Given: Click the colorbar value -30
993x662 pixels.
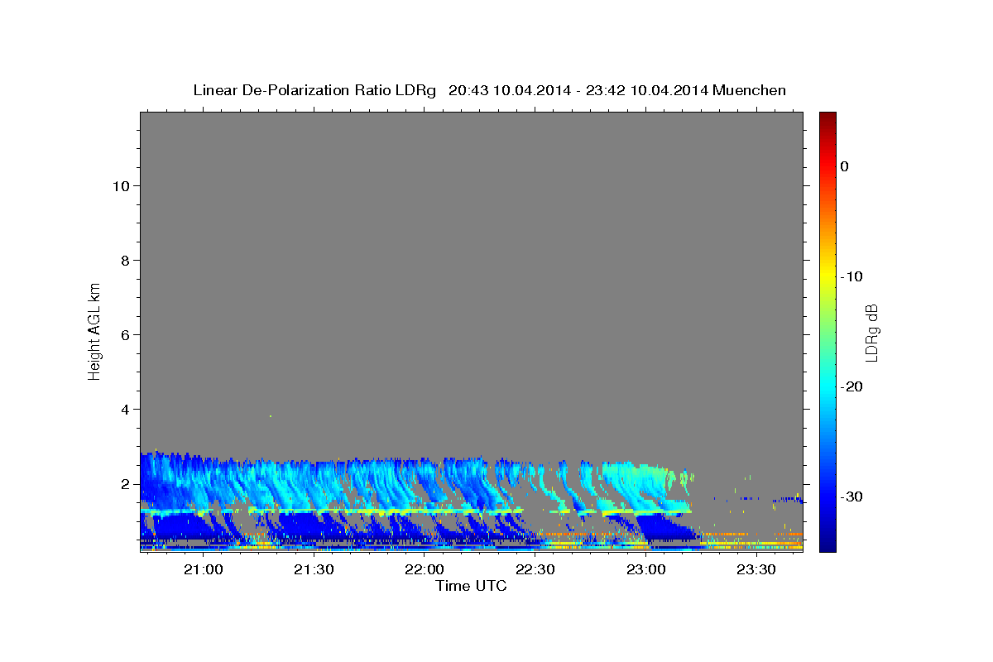Looking at the screenshot, I should pos(851,496).
